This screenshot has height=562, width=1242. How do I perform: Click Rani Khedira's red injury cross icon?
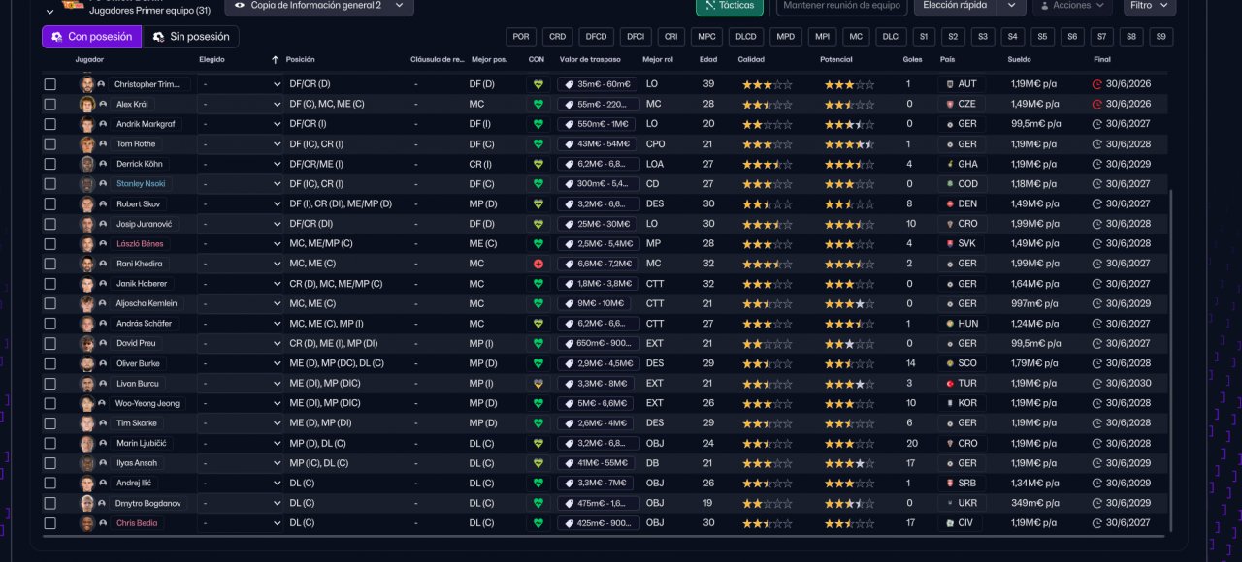coord(538,264)
